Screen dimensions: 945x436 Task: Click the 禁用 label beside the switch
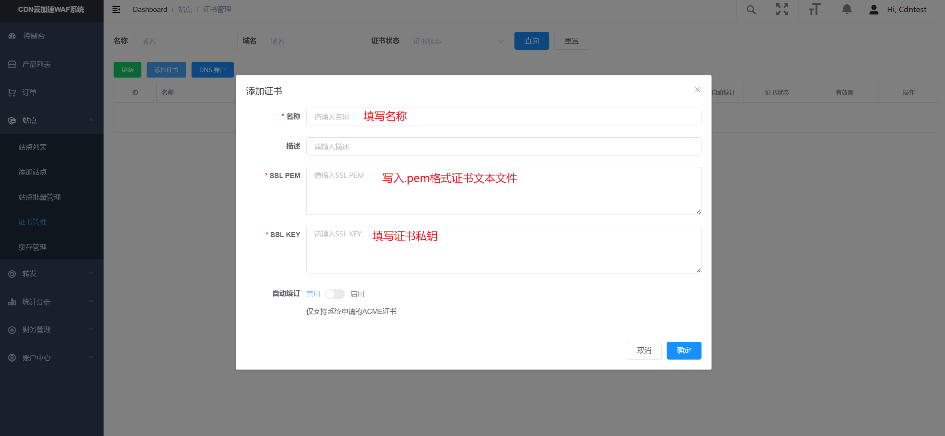[313, 294]
